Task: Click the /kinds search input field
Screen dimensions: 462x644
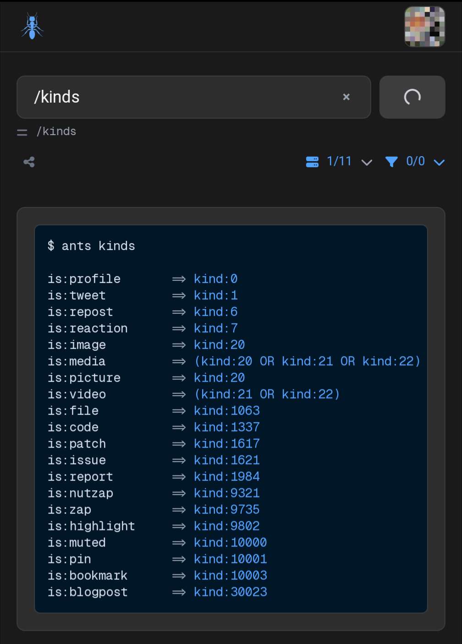Action: (183, 97)
